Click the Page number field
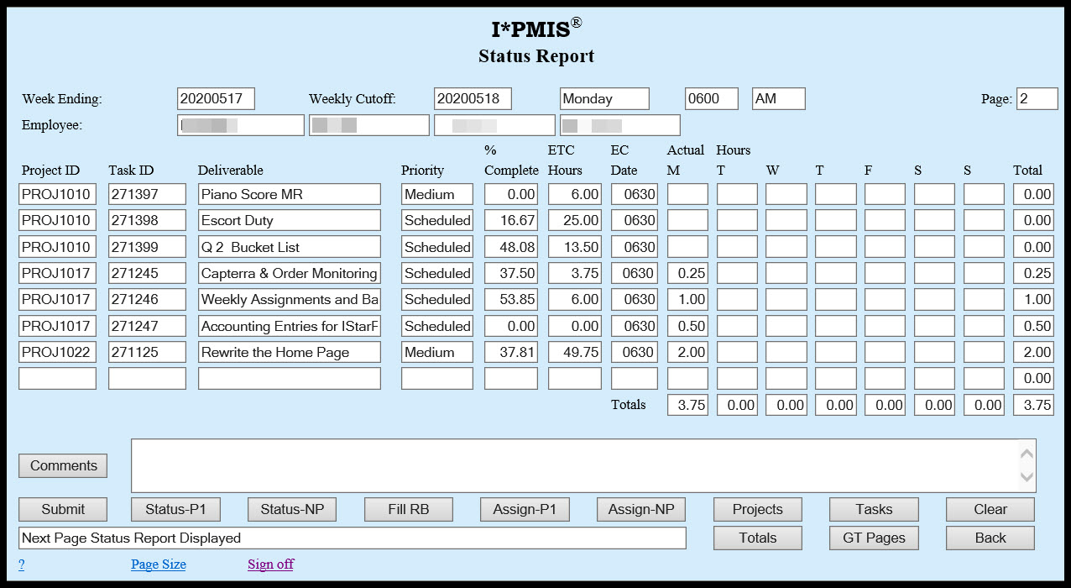 click(1037, 98)
